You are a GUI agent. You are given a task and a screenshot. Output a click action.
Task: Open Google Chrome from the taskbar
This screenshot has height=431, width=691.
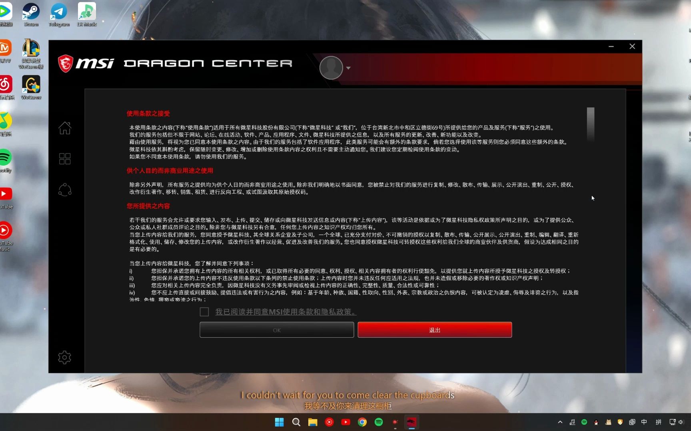[x=362, y=422]
